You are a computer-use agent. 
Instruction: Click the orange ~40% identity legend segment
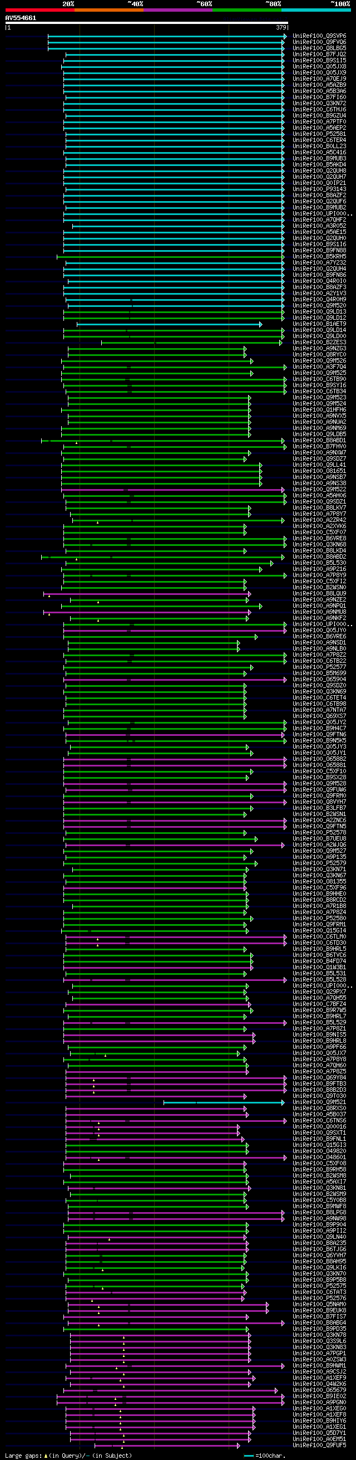pos(108,9)
